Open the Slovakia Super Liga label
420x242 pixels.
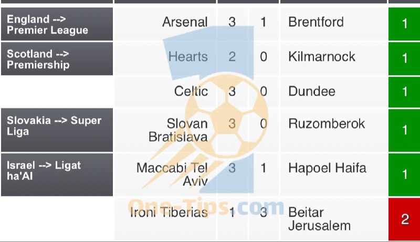pos(54,126)
